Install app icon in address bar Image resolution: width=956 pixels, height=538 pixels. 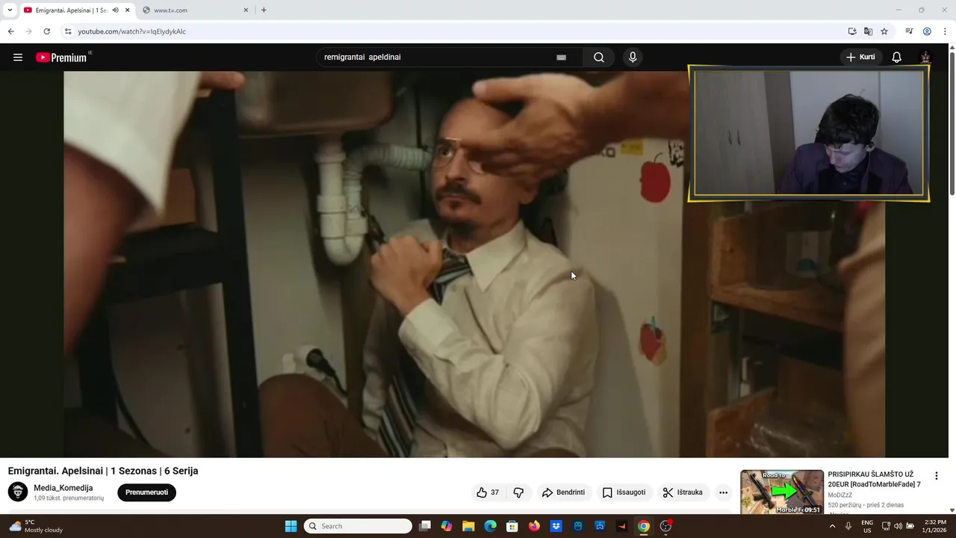(x=852, y=31)
